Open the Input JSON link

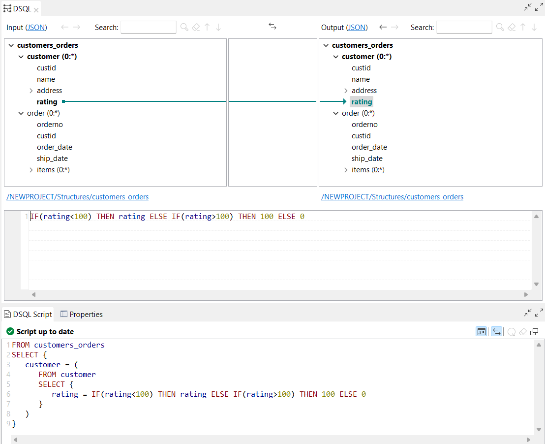coord(37,28)
